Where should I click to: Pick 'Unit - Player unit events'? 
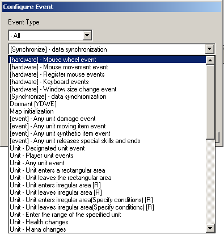tap(107, 156)
